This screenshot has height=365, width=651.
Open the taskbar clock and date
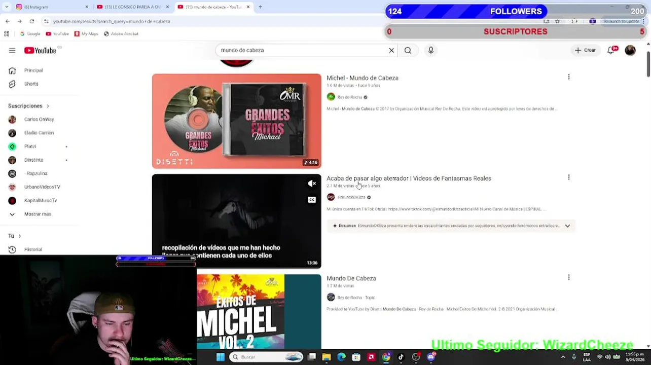tap(635, 357)
